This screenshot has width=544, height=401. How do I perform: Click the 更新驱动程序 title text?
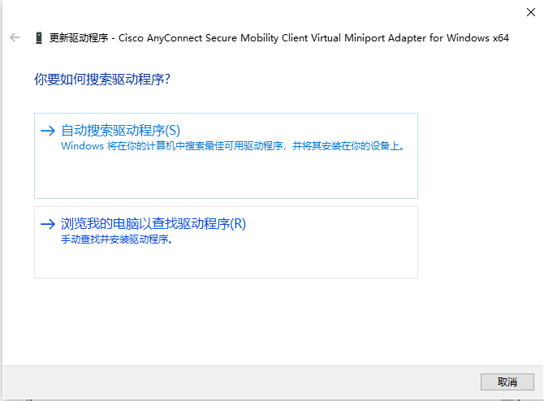point(78,38)
